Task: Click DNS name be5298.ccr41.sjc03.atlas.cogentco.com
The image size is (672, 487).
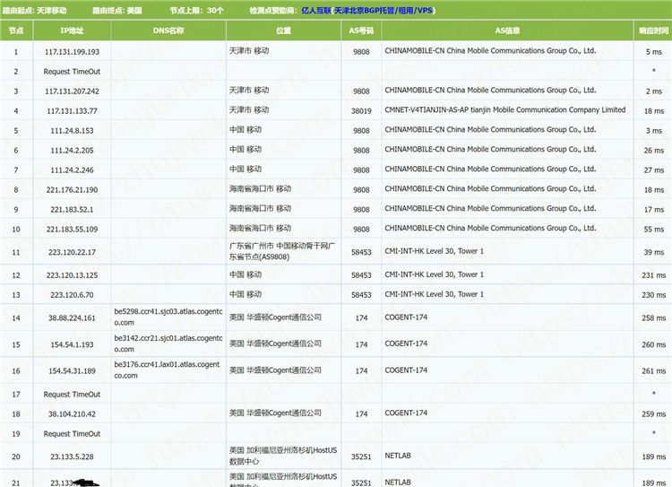Action: coord(168,317)
